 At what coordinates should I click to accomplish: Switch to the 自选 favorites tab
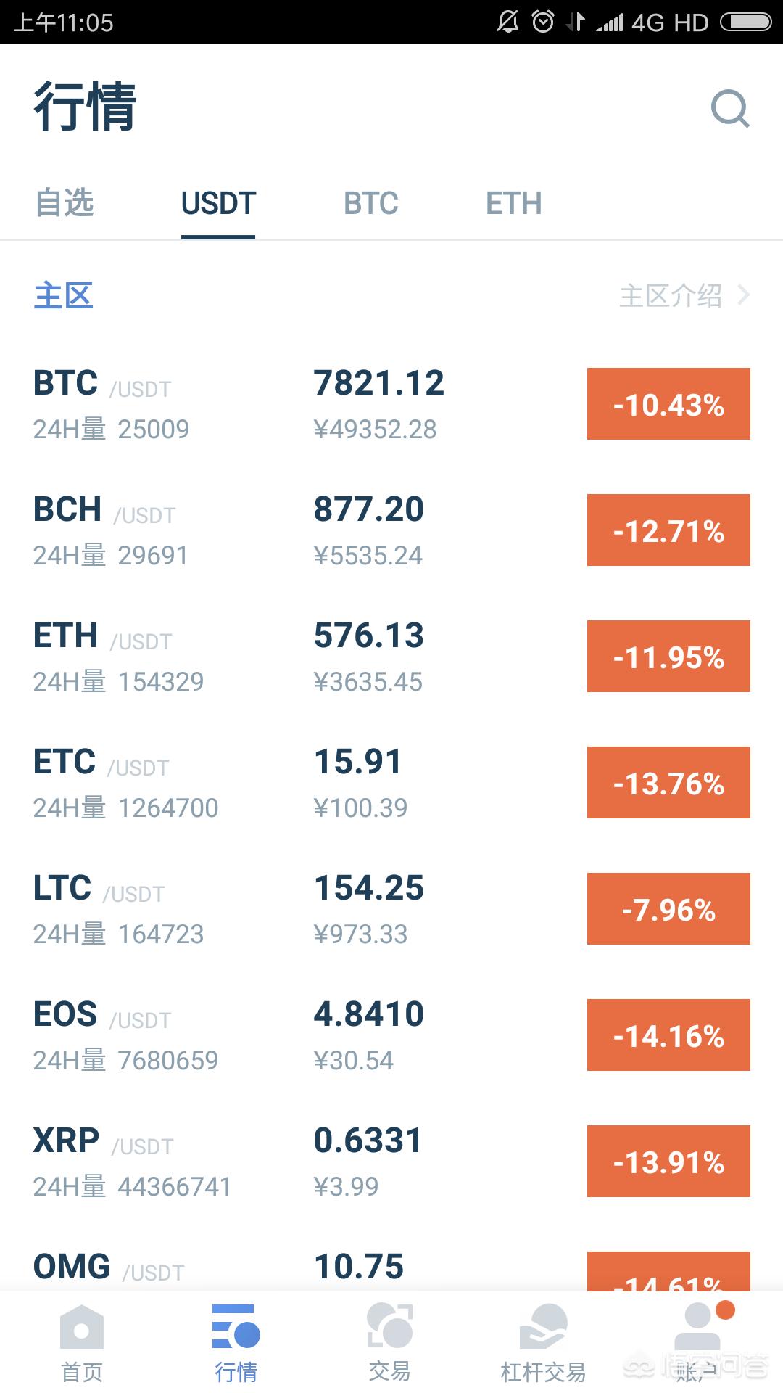pyautogui.click(x=65, y=203)
